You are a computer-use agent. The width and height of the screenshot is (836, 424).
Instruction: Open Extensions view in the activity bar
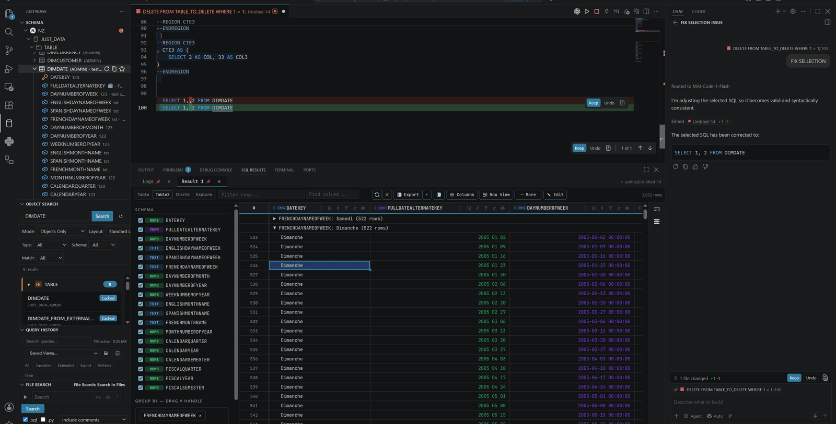[9, 105]
